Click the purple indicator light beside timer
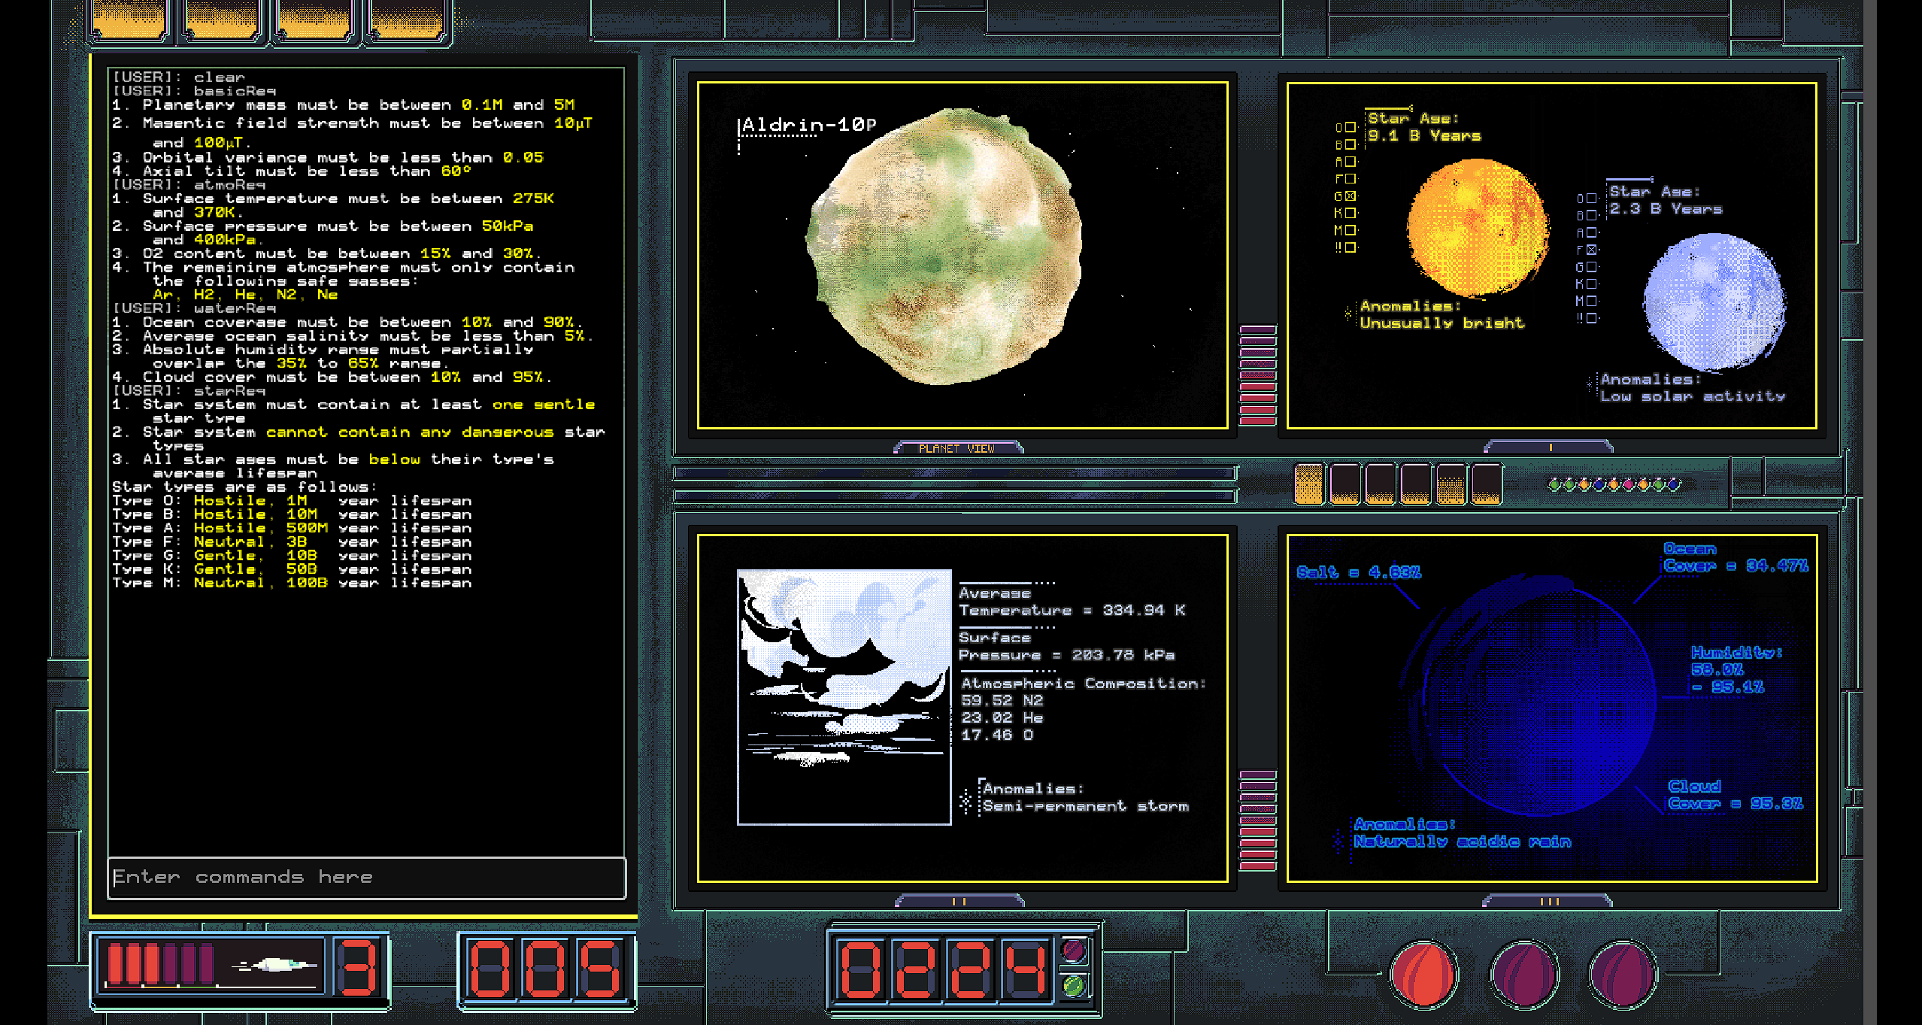The width and height of the screenshot is (1922, 1025). tap(1074, 951)
